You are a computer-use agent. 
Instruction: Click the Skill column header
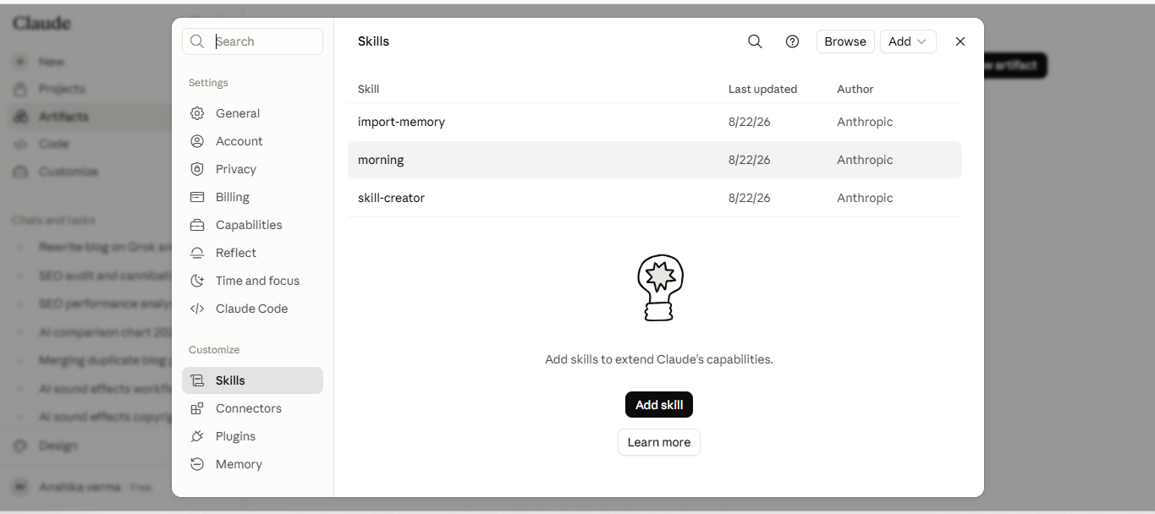coord(368,89)
